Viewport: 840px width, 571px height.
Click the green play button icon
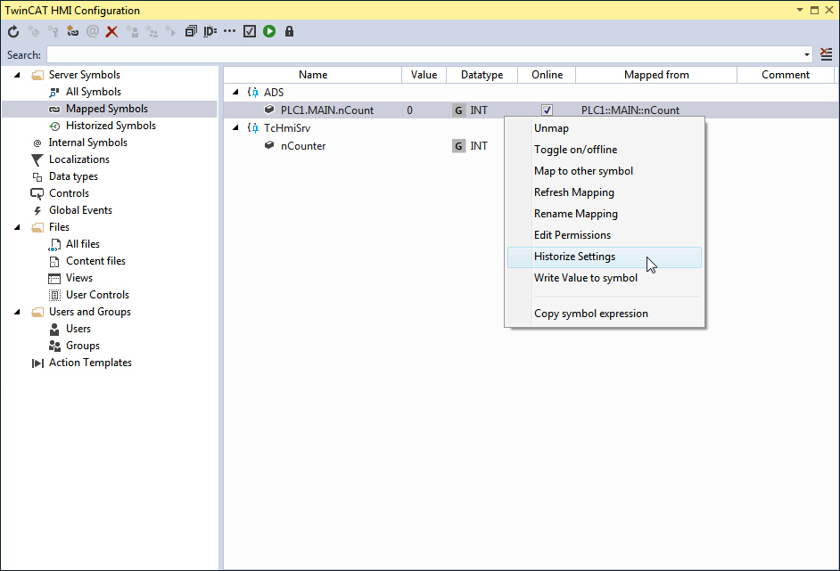tap(269, 31)
